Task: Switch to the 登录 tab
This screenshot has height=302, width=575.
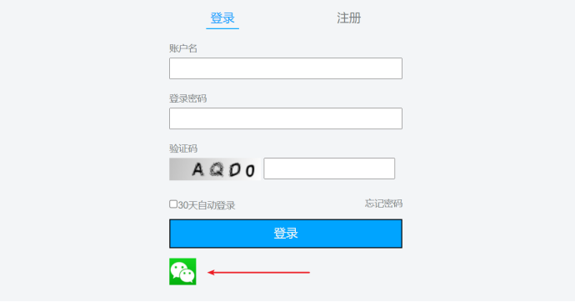Action: 222,18
